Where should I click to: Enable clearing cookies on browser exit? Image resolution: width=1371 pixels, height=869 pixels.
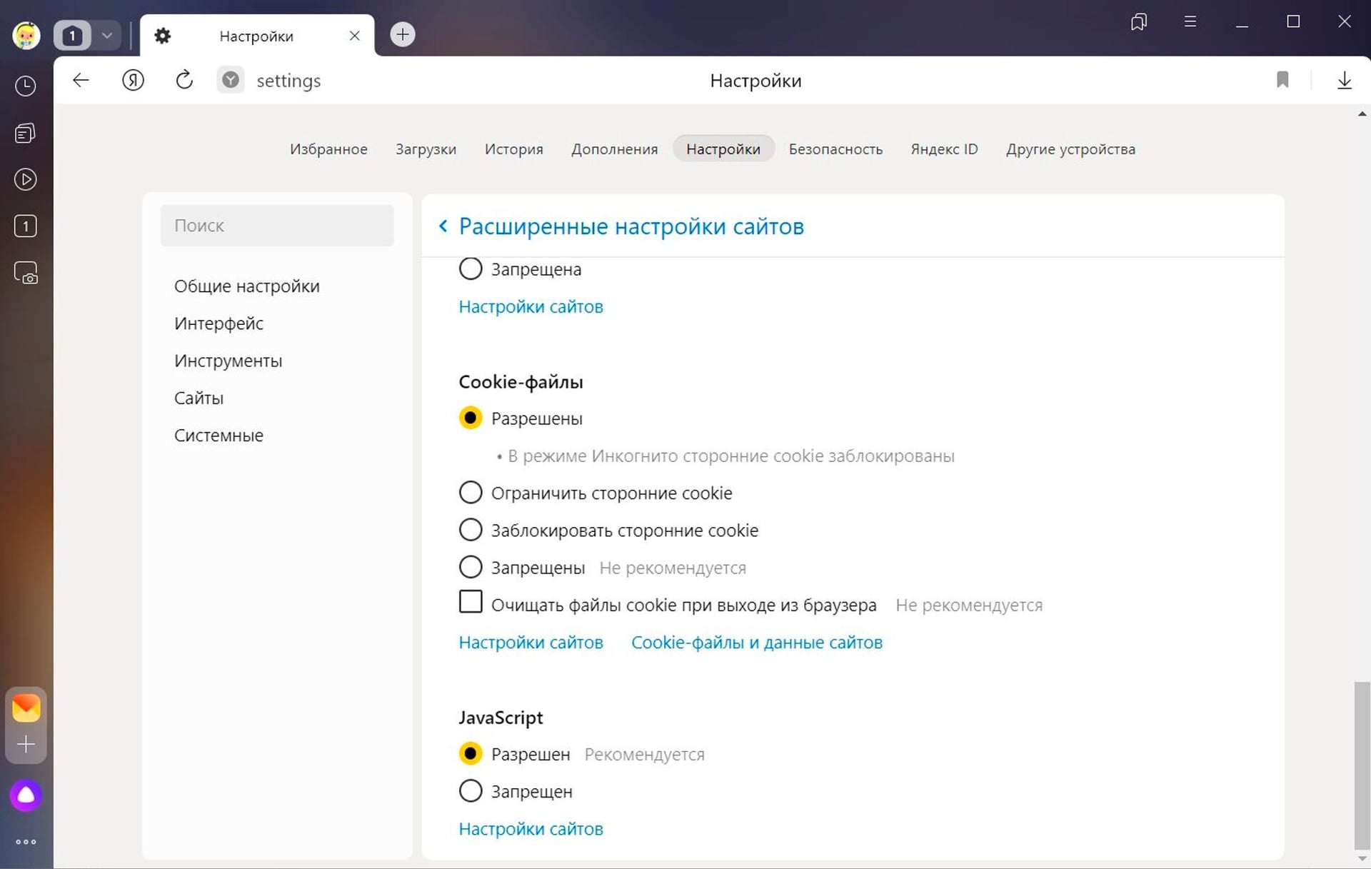(471, 602)
